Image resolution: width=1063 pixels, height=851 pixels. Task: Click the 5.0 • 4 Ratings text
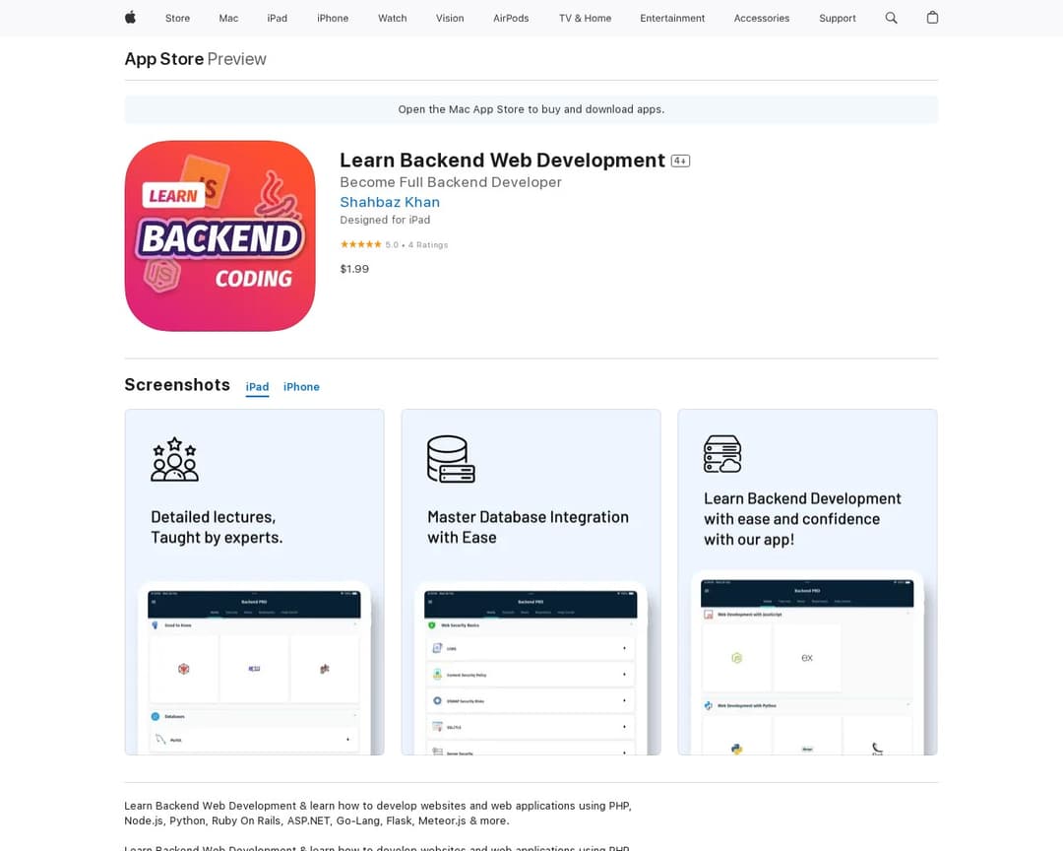coord(416,245)
